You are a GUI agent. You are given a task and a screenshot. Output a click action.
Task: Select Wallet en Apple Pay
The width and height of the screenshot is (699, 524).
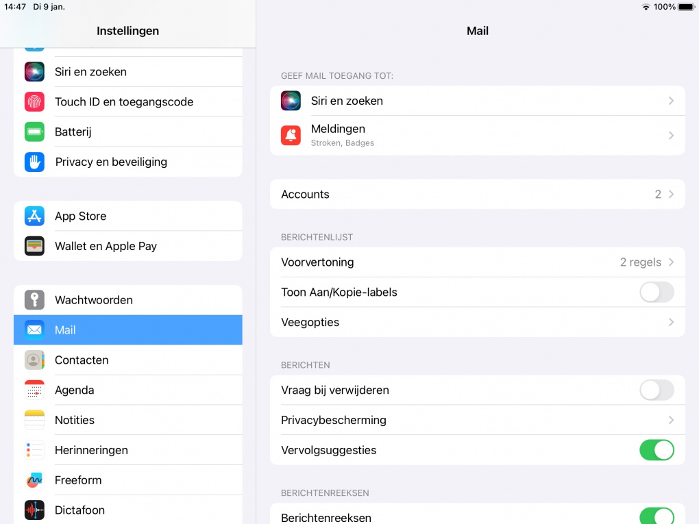(x=128, y=246)
